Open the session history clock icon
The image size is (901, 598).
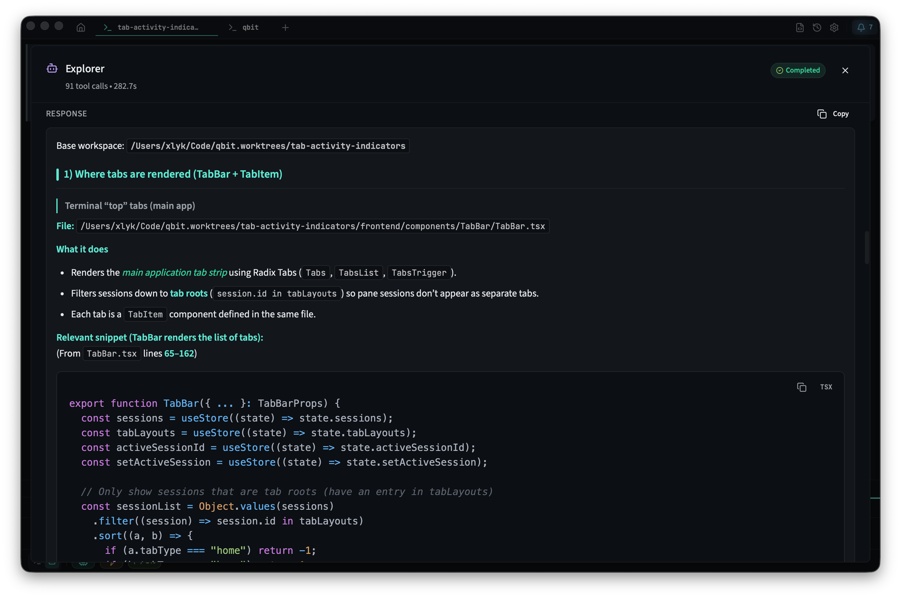[817, 28]
